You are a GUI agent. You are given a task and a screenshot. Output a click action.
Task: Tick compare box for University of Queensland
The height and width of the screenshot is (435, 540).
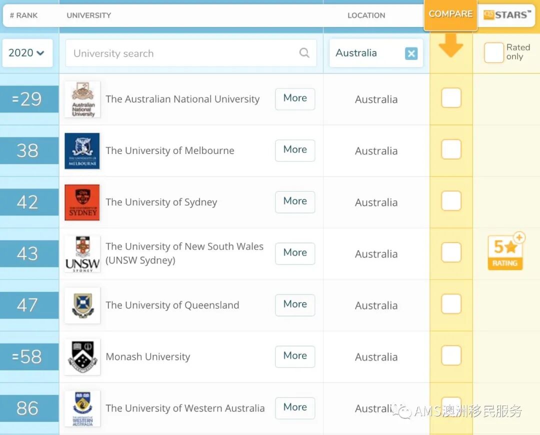click(x=451, y=304)
